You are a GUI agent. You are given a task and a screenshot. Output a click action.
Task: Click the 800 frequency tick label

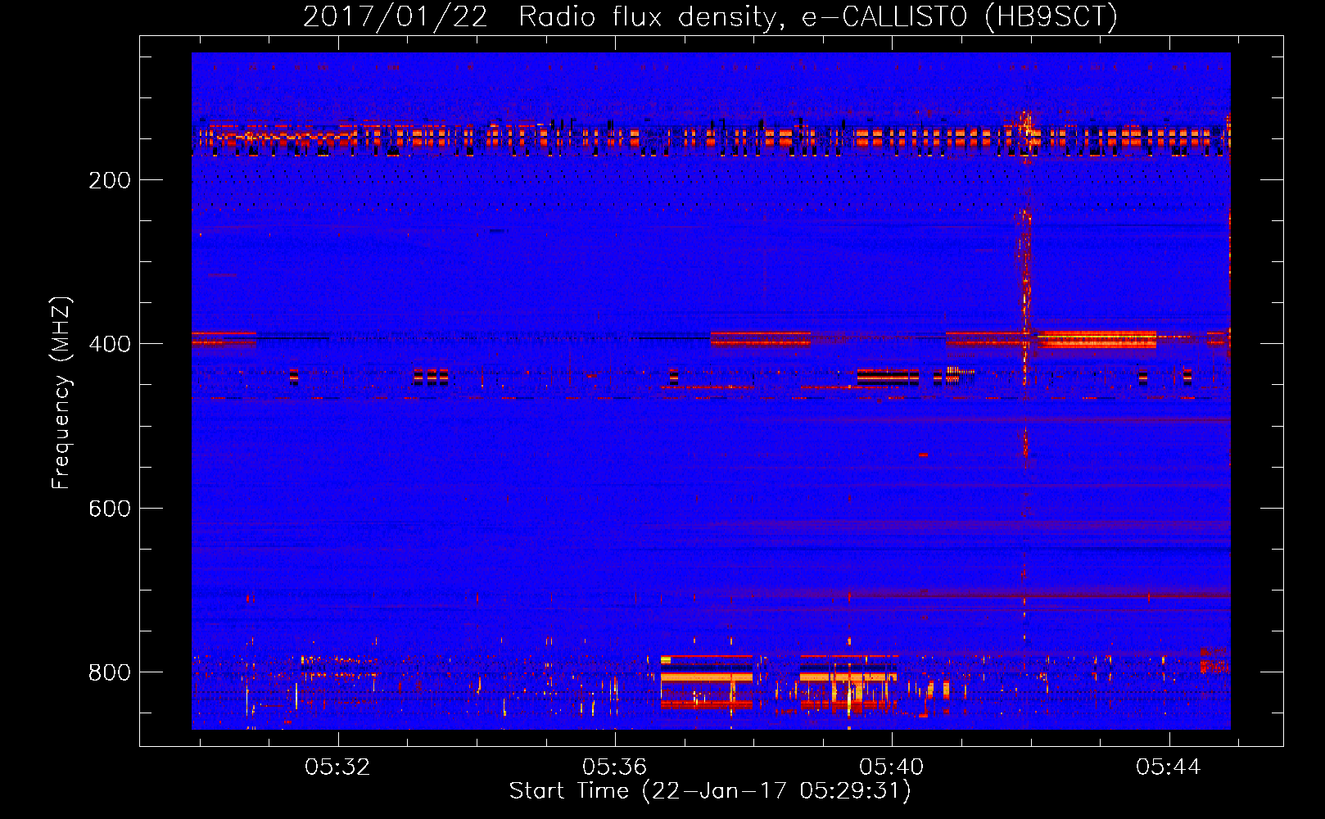coord(110,672)
